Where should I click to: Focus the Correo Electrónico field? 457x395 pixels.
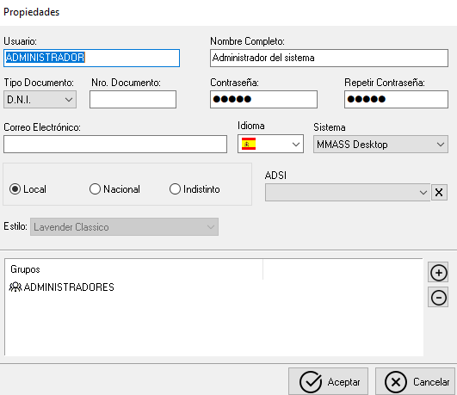115,144
